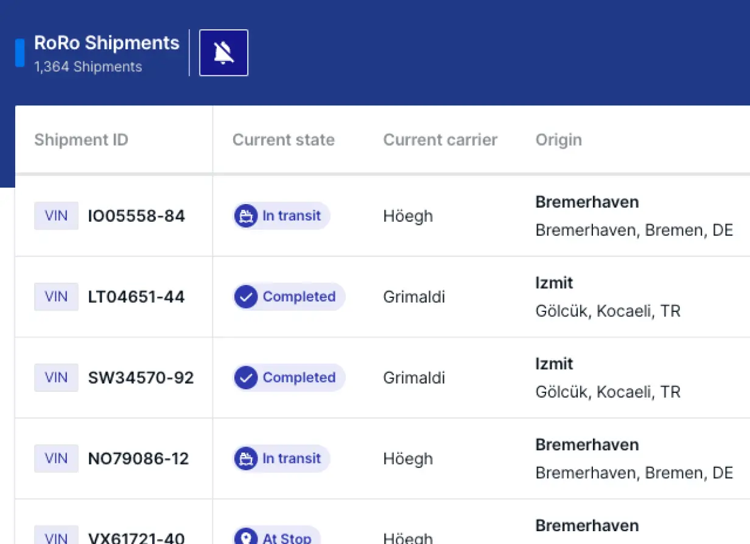Click the 1,364 Shipments count
750x544 pixels.
[x=88, y=66]
